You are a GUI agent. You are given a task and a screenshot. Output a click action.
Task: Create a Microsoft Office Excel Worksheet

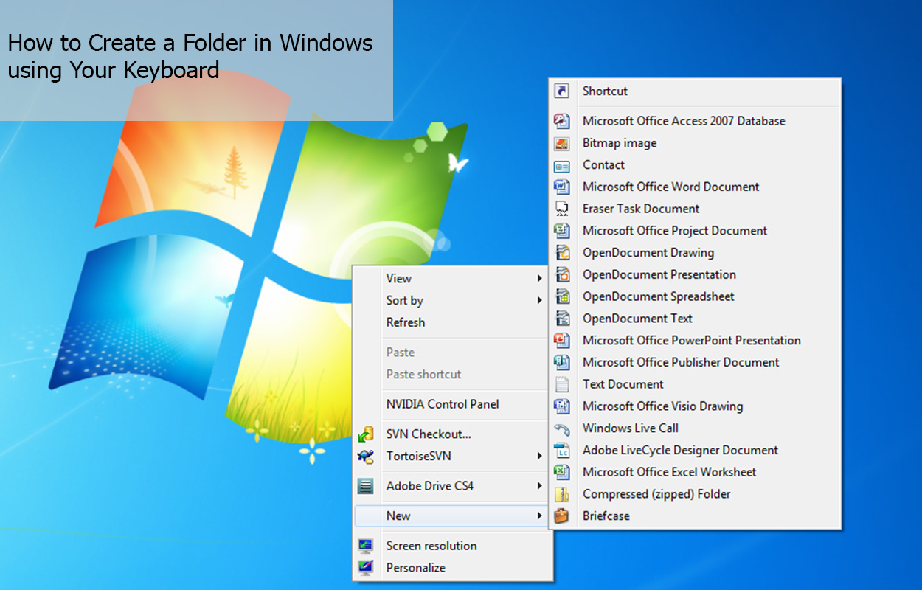click(x=695, y=472)
